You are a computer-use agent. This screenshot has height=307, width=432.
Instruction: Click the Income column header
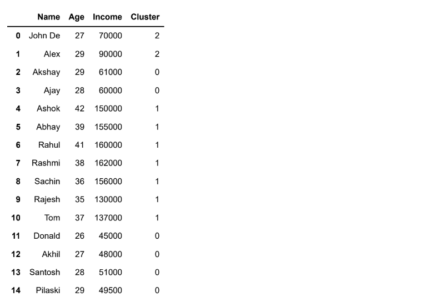108,17
